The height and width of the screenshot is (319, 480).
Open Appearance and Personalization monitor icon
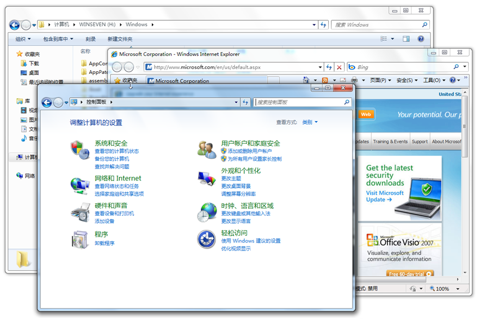point(207,178)
